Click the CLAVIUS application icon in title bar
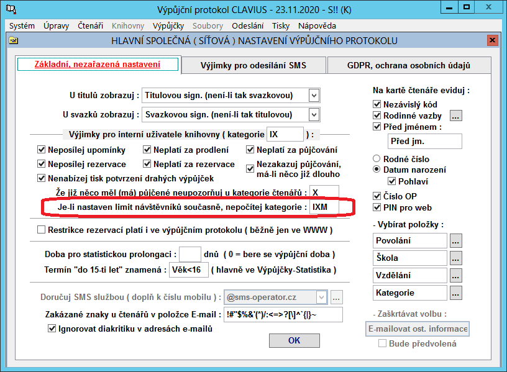The image size is (507, 372). click(x=11, y=9)
